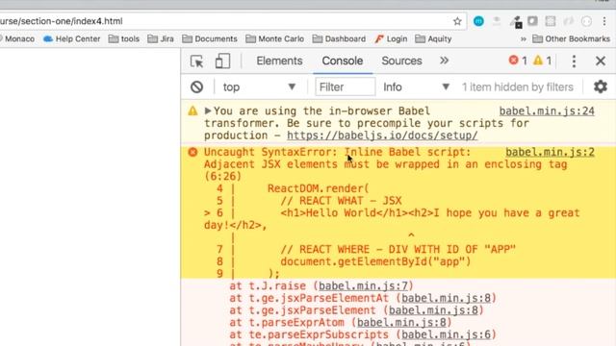The width and height of the screenshot is (616, 346).
Task: Open babel.min.js:8 link at t.parseExprAtom
Action: pos(401,323)
